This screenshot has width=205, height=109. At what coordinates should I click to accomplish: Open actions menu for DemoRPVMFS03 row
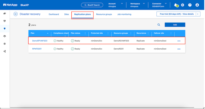pos(179,41)
